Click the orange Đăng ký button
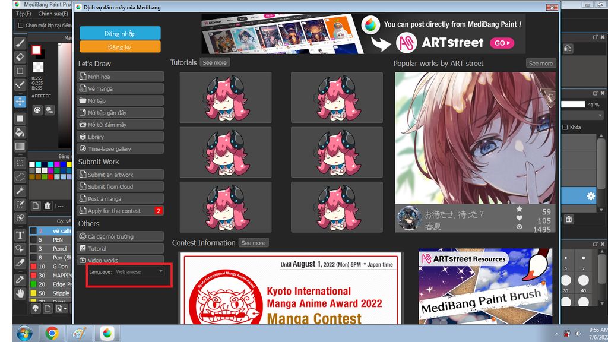The width and height of the screenshot is (608, 342). tap(120, 46)
